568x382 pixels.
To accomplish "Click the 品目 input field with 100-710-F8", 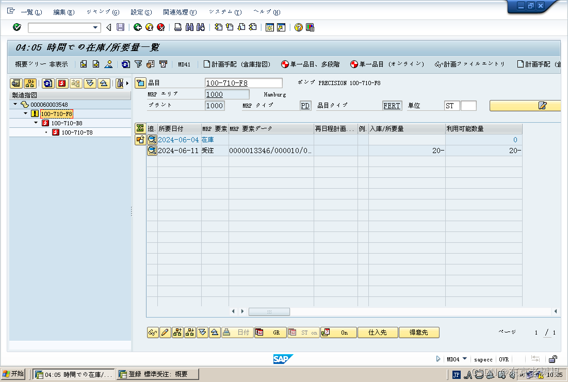I will 244,83.
